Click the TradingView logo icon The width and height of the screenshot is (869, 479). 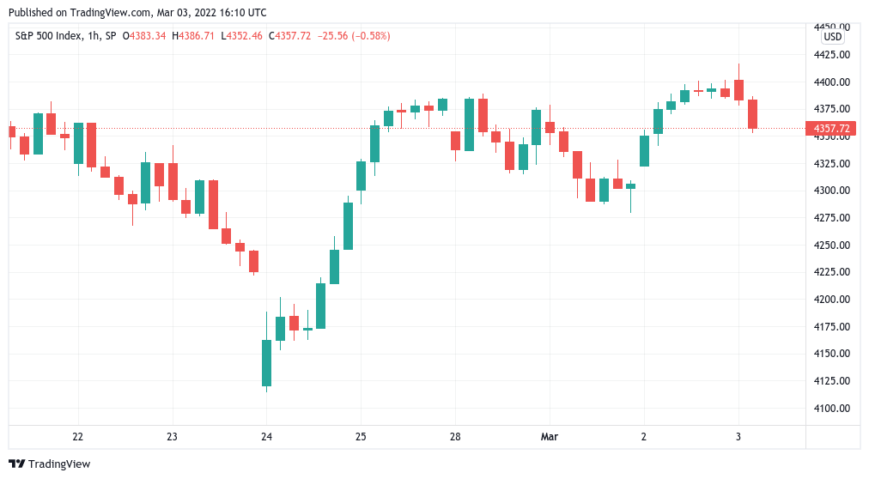tap(16, 464)
